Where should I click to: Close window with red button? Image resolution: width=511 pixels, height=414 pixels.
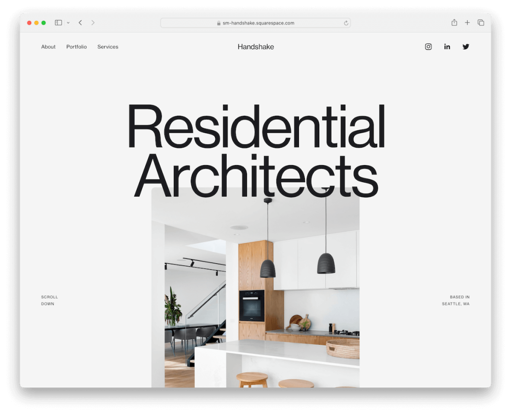(29, 23)
